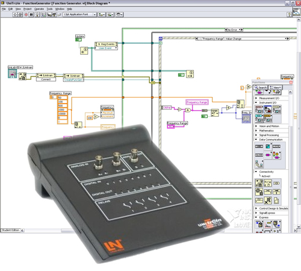This screenshot has width=301, height=271.
Task: Click the cyan Instrument I/O subpalette icon
Action: [x=259, y=118]
